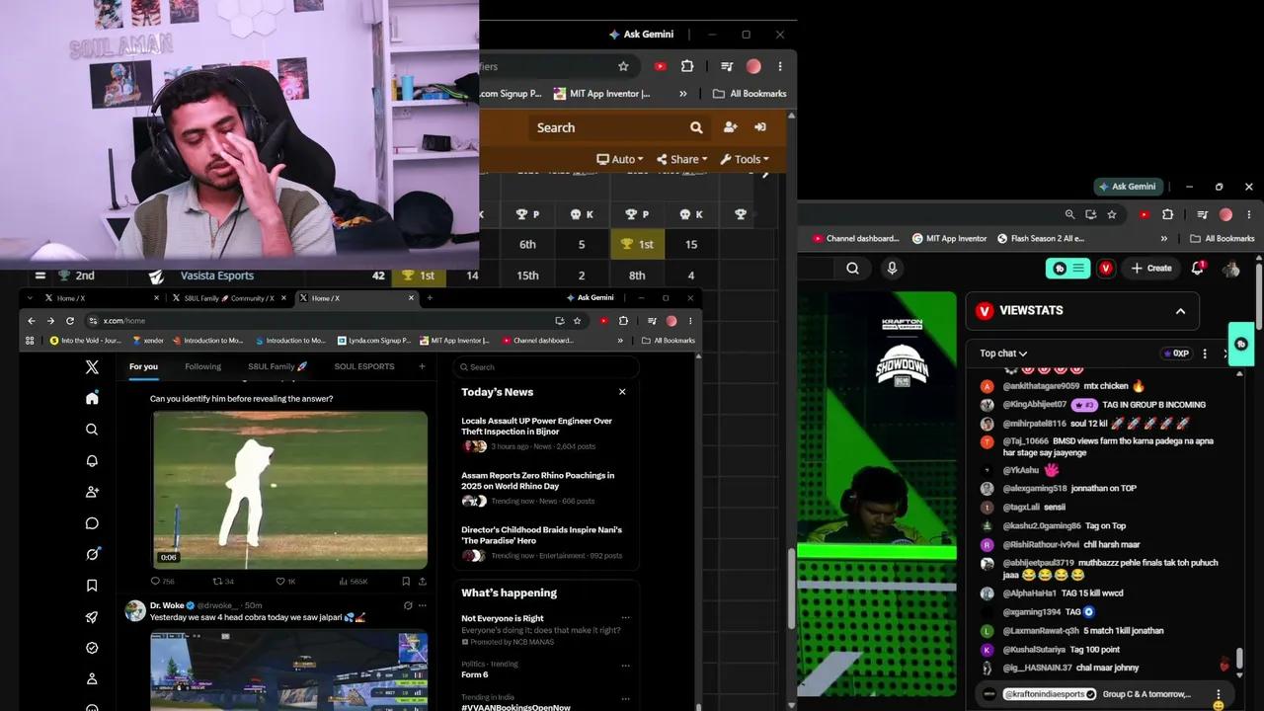Open Grok explain icon on Dr. Woke post
This screenshot has height=711, width=1264.
coord(408,605)
